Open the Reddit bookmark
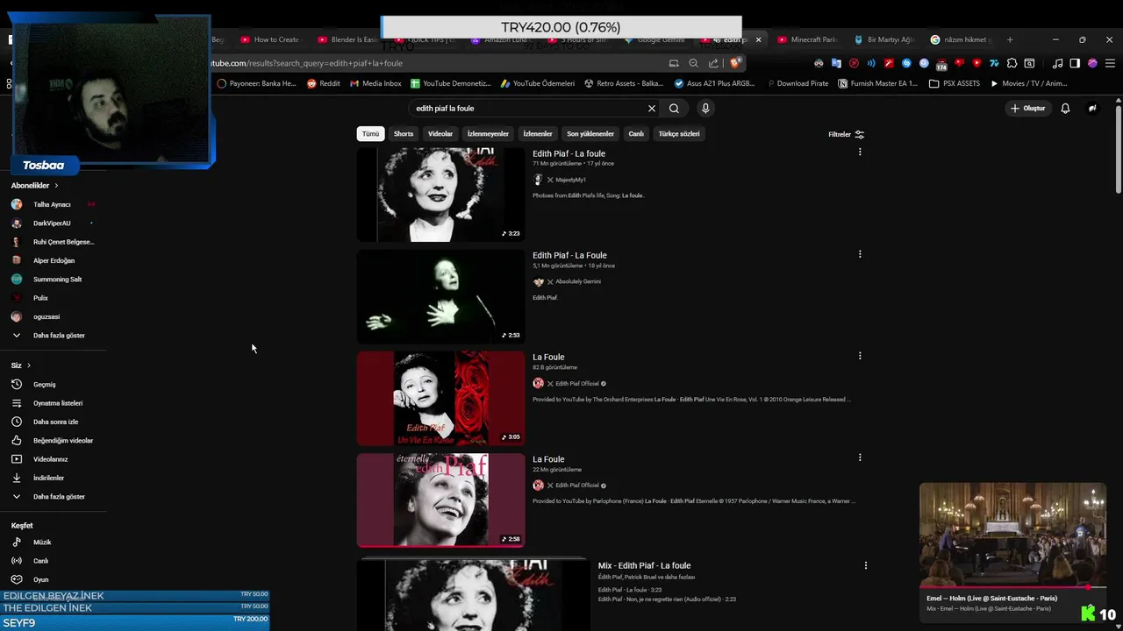This screenshot has width=1123, height=631. (324, 83)
